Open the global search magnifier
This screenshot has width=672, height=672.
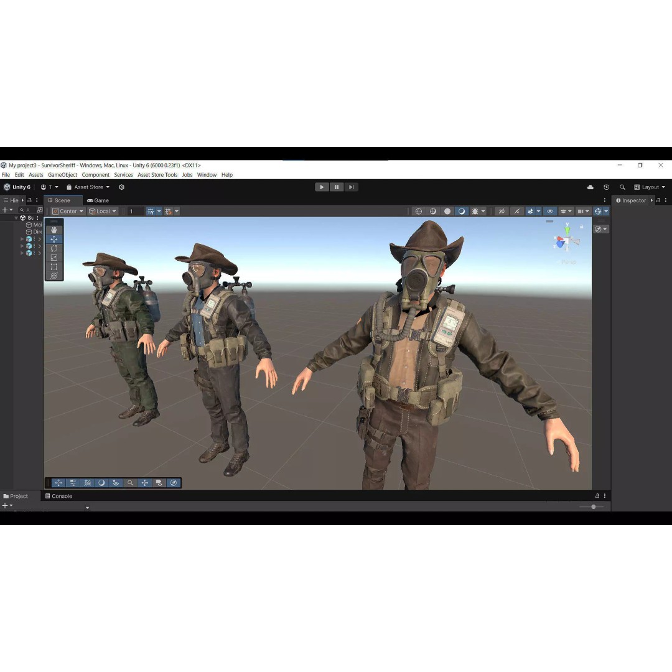(622, 187)
